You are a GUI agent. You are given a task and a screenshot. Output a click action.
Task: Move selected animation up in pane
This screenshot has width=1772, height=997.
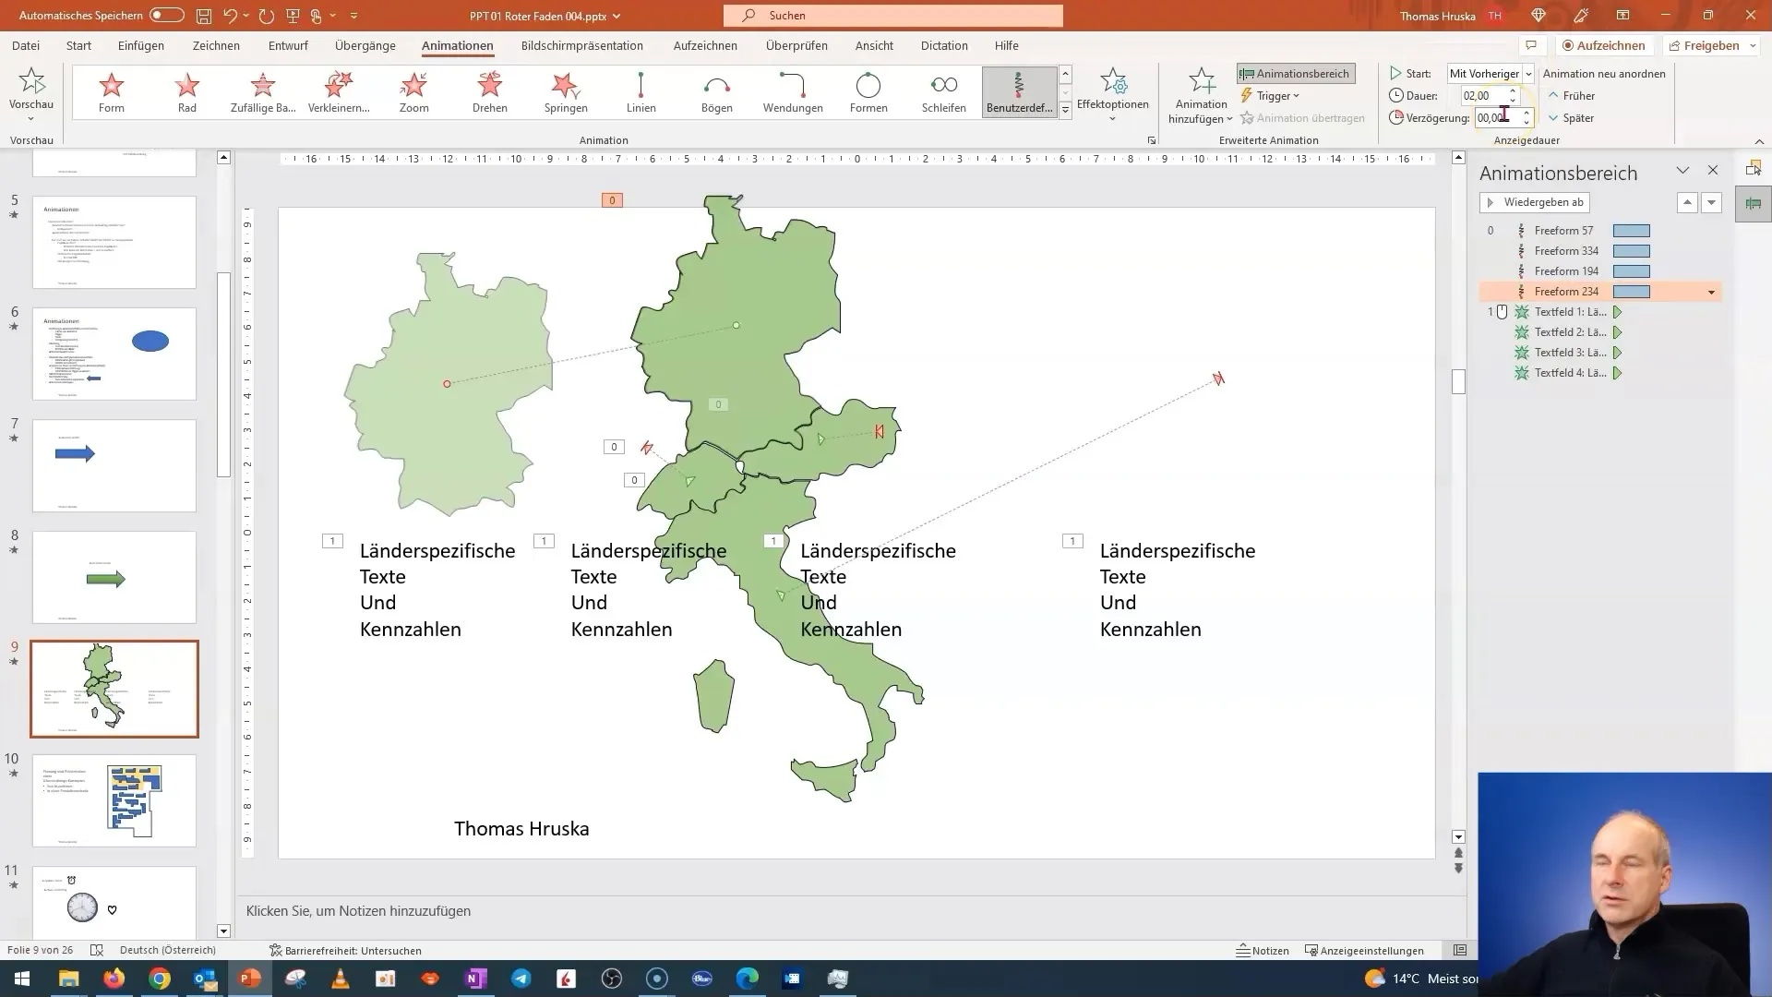coord(1687,202)
